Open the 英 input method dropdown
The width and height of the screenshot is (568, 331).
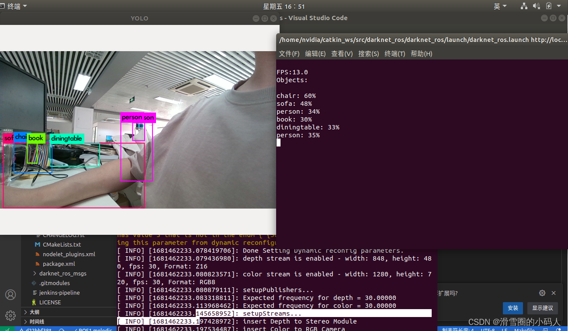coord(500,6)
